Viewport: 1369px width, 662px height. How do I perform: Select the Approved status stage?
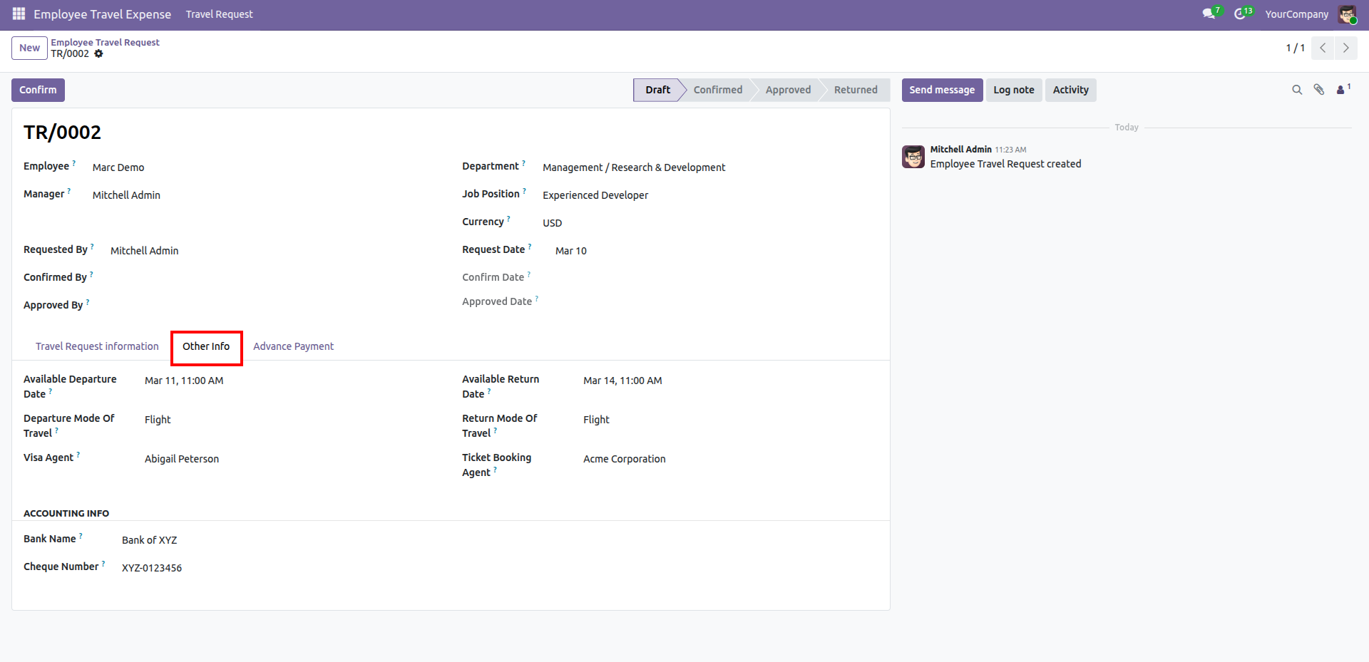click(788, 90)
